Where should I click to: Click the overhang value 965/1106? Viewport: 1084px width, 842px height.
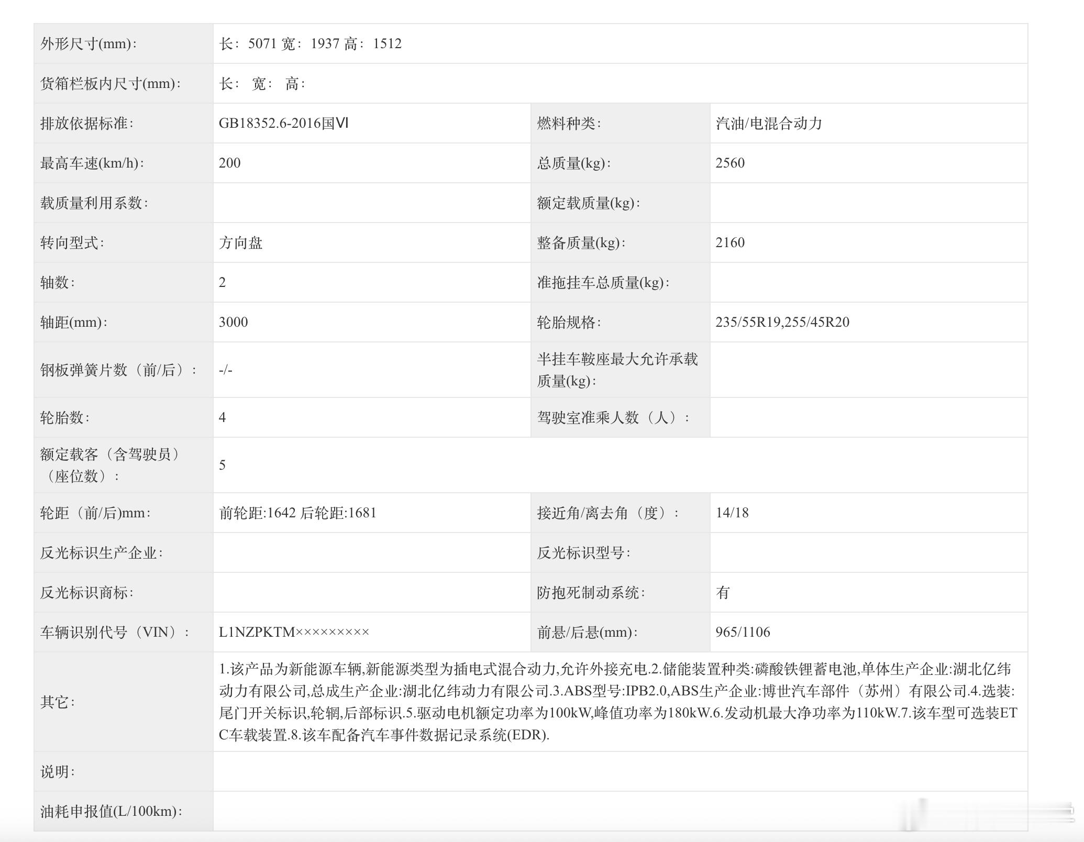[x=743, y=632]
